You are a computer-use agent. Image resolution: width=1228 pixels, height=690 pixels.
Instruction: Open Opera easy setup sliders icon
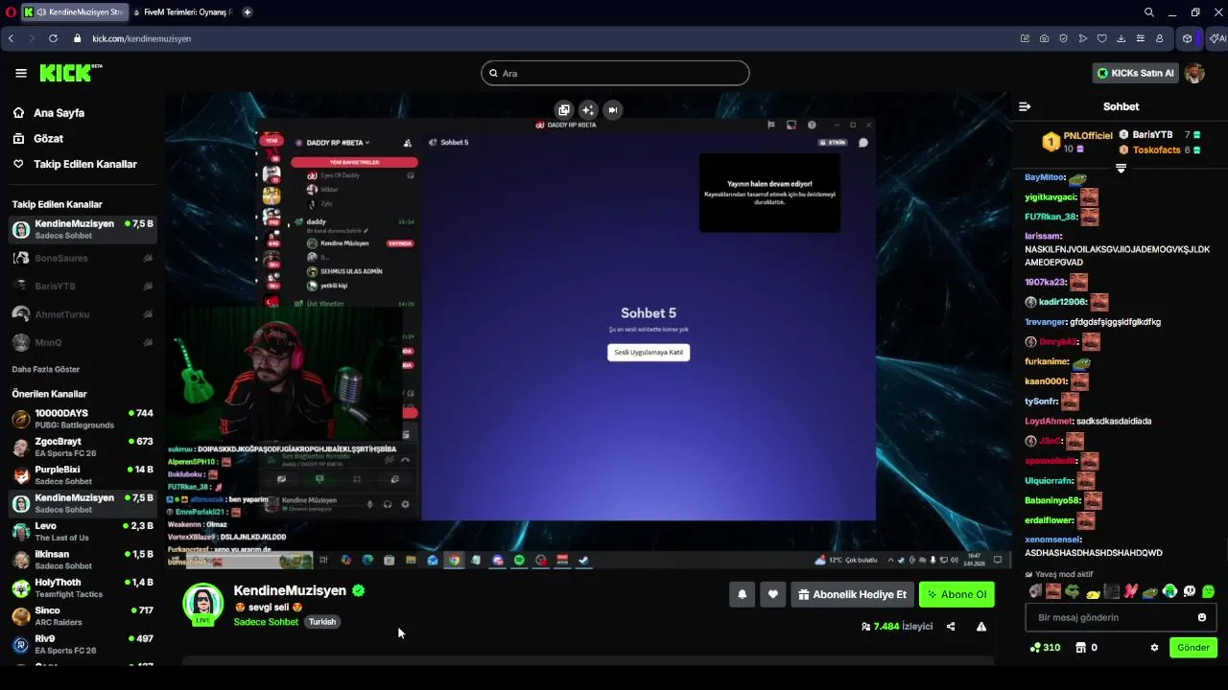[x=1140, y=38]
